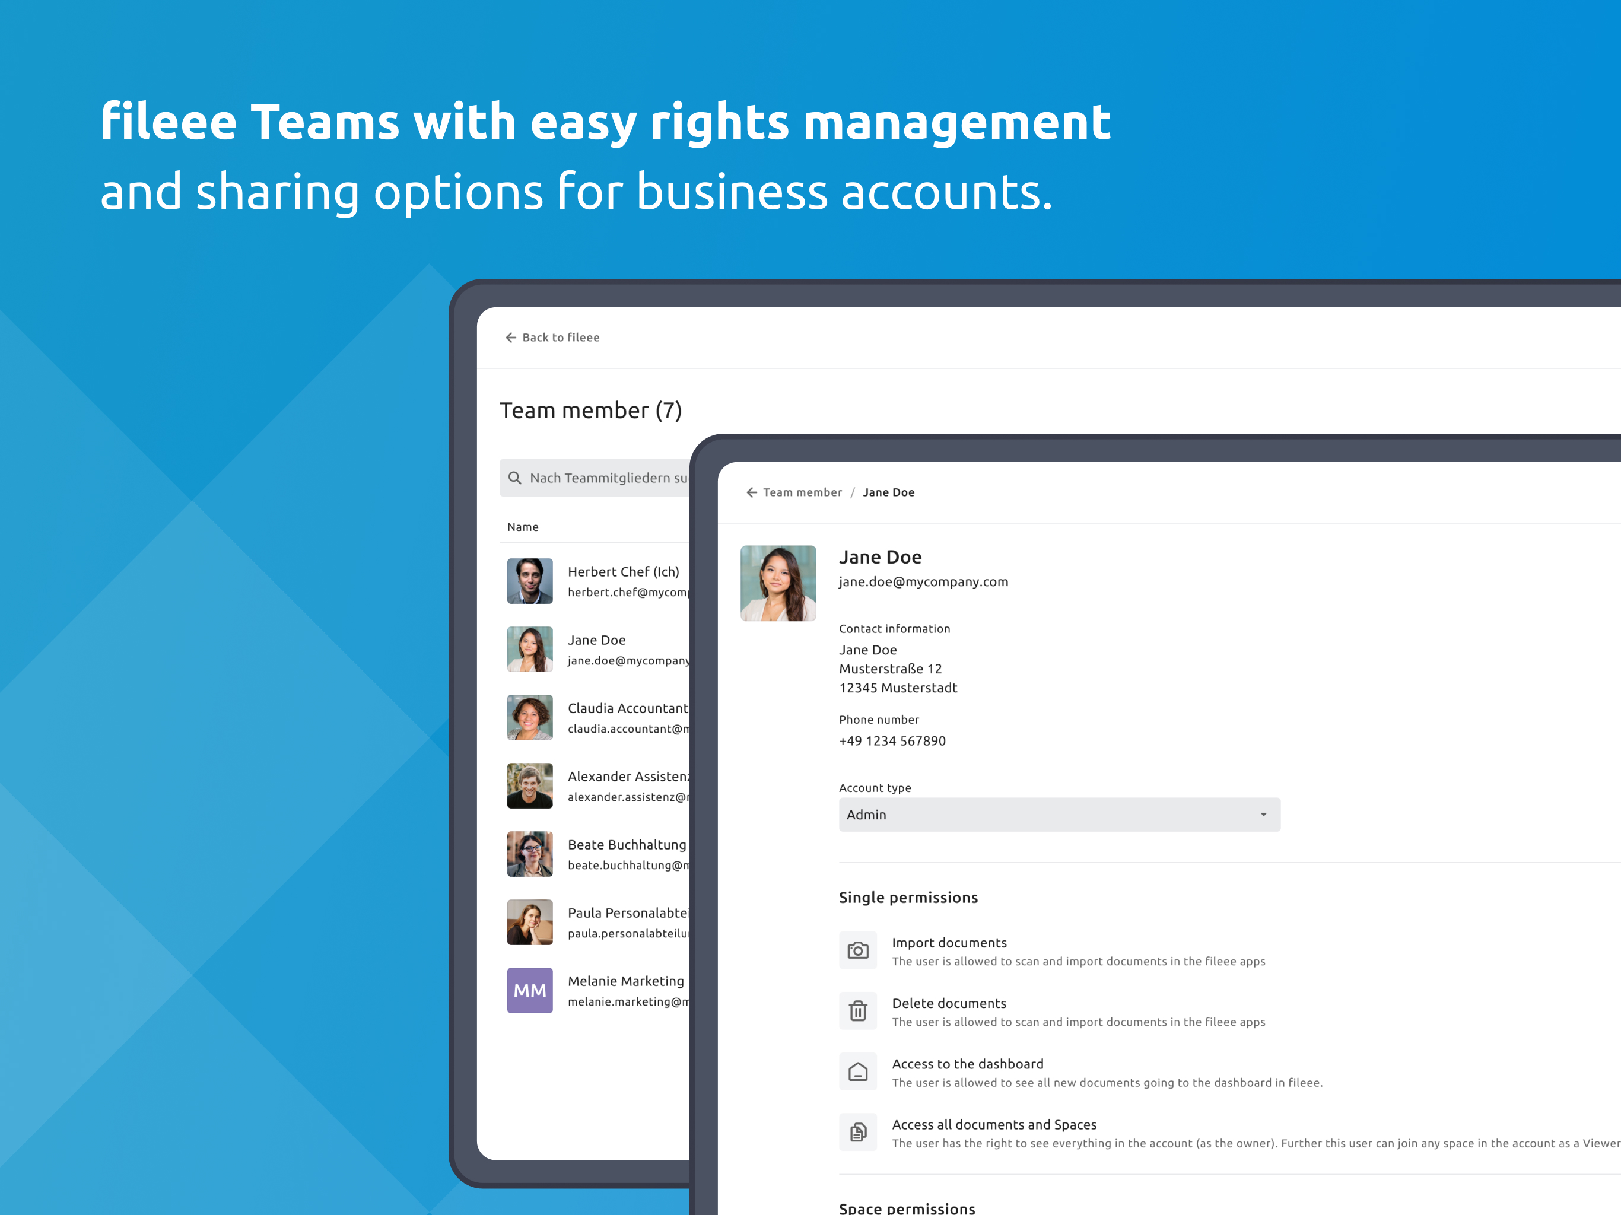Click the Jane Doe profile name heading
The height and width of the screenshot is (1215, 1621).
pos(880,558)
